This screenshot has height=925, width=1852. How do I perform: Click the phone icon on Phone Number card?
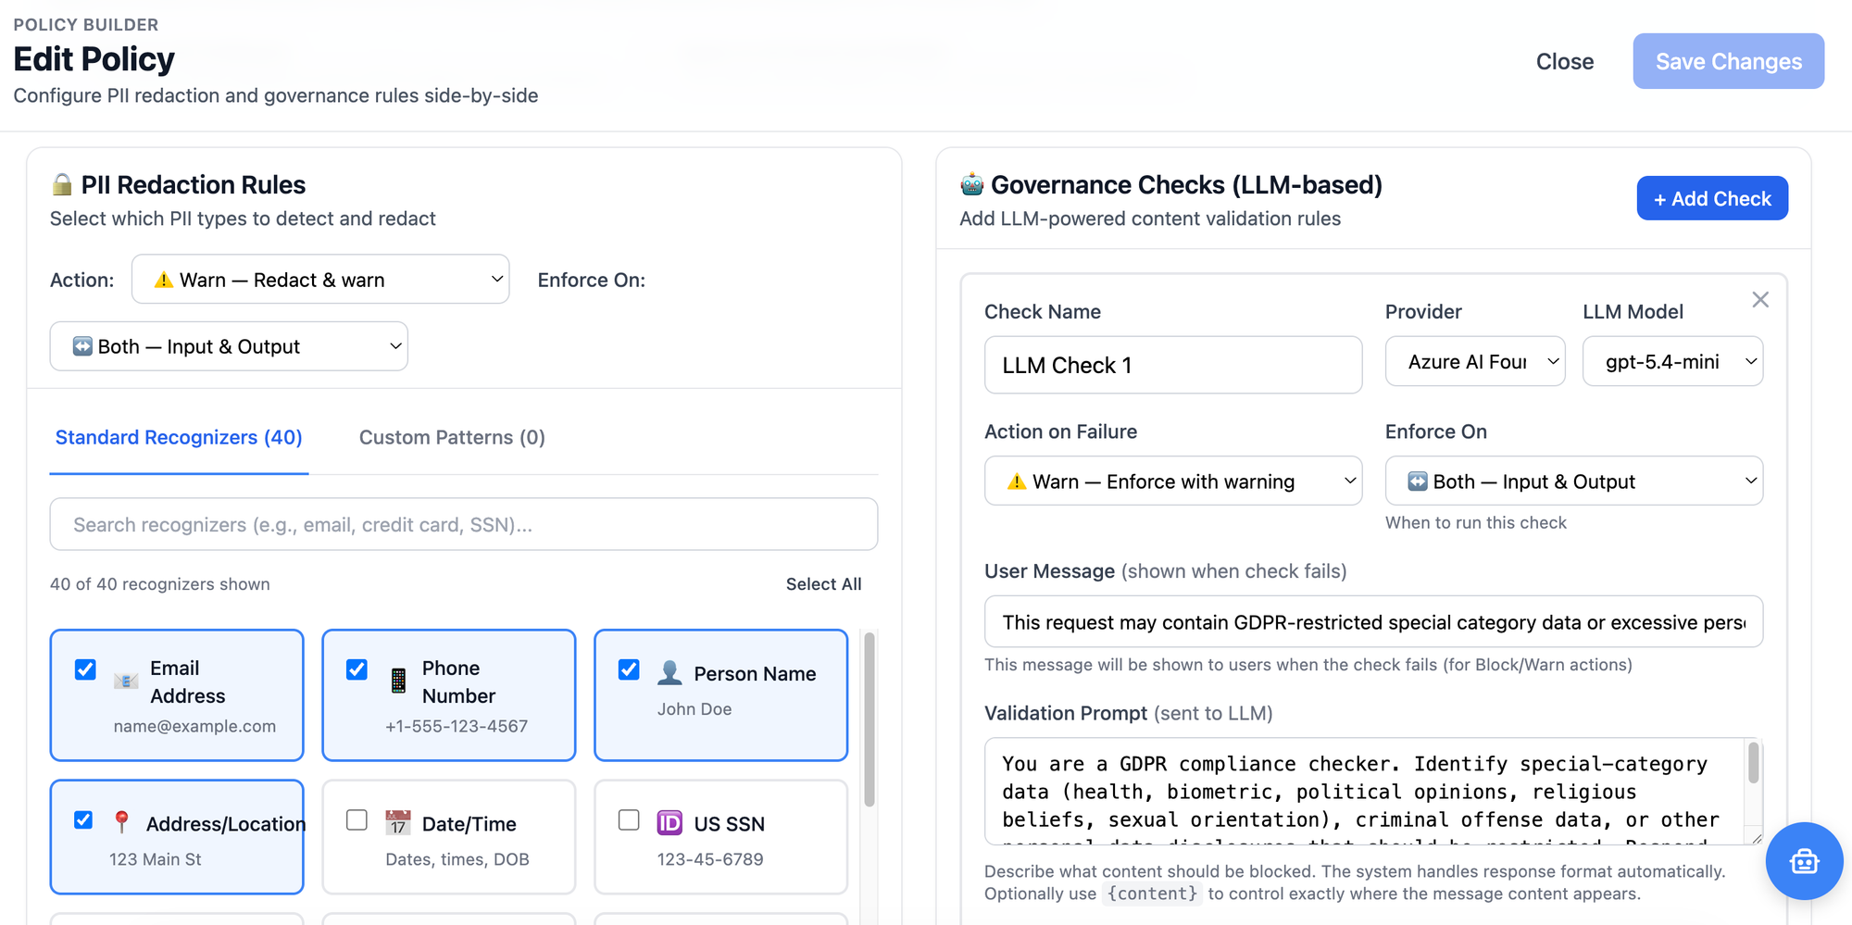[x=398, y=681]
